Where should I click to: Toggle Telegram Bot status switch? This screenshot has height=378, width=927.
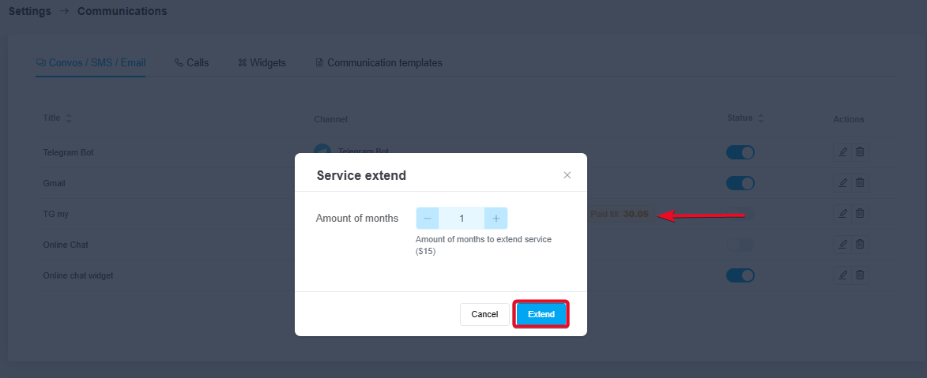point(740,152)
